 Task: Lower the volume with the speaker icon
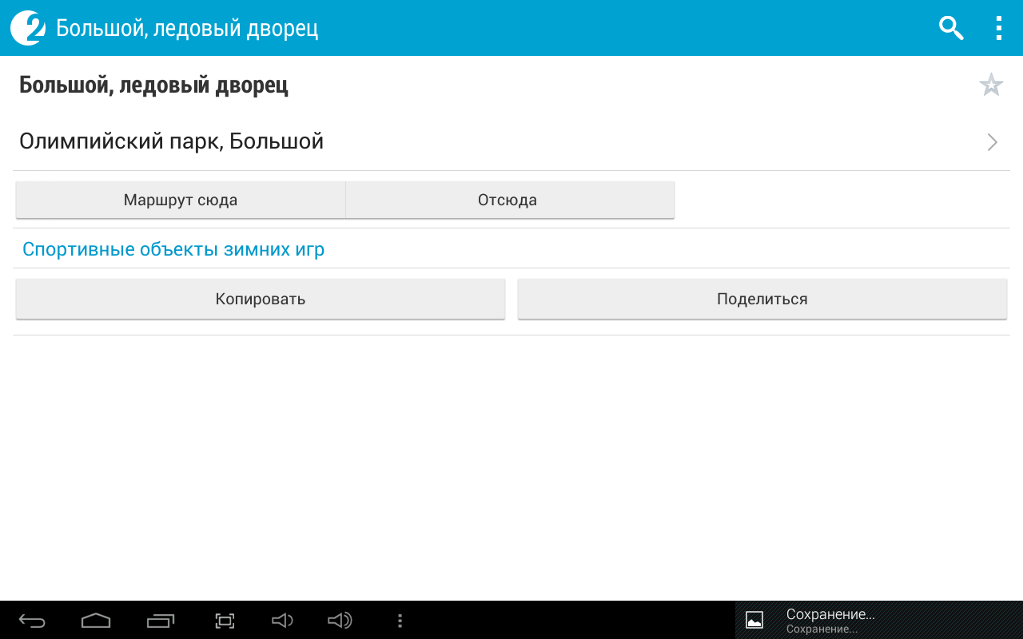point(282,621)
